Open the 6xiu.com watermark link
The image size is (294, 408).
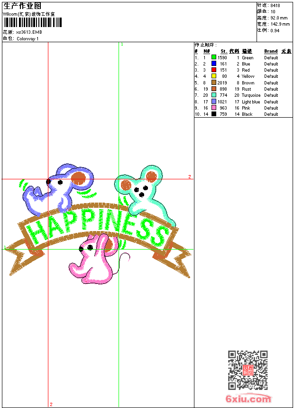tap(248, 399)
